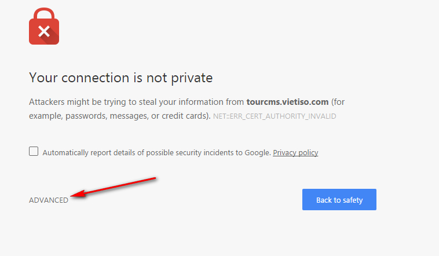Enable automatic security incident reporting checkbox

pos(34,151)
